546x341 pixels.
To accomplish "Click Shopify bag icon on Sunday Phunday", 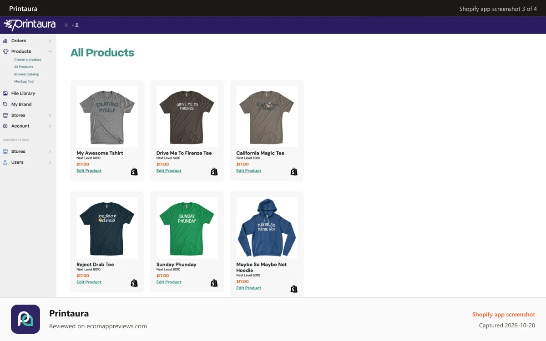I will coord(214,283).
